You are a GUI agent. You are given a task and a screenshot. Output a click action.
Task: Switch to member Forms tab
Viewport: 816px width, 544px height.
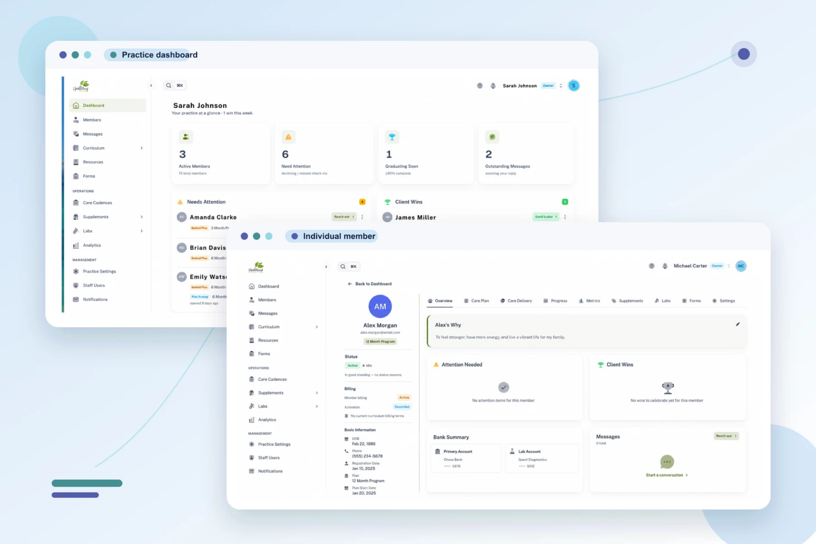point(691,301)
